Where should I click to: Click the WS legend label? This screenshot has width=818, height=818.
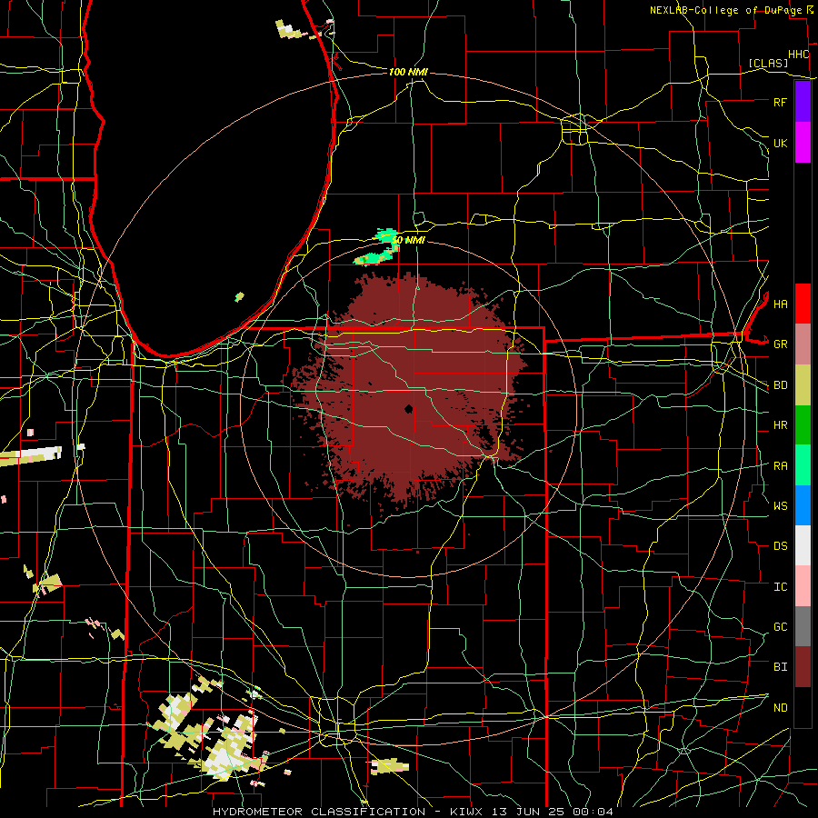[x=780, y=506]
